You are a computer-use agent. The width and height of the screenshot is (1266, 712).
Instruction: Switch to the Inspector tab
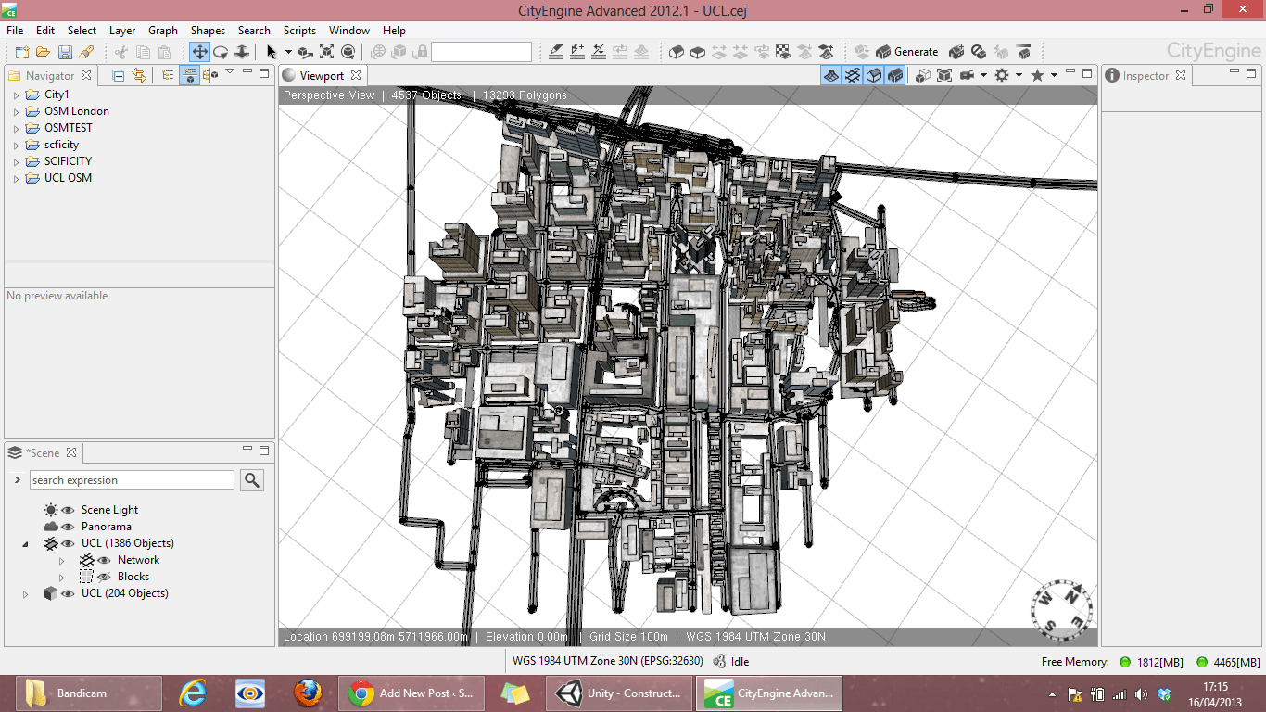(x=1146, y=76)
